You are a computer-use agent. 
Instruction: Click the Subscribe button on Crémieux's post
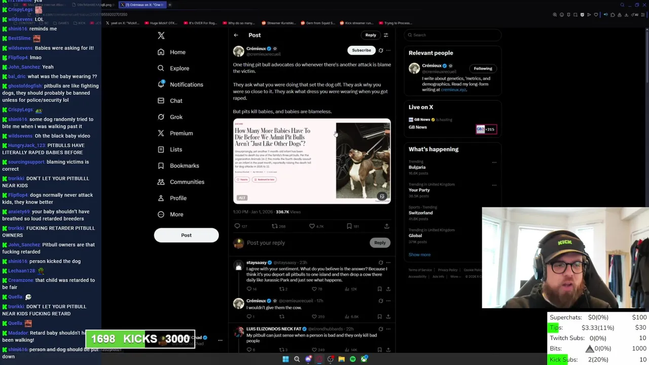coord(362,50)
